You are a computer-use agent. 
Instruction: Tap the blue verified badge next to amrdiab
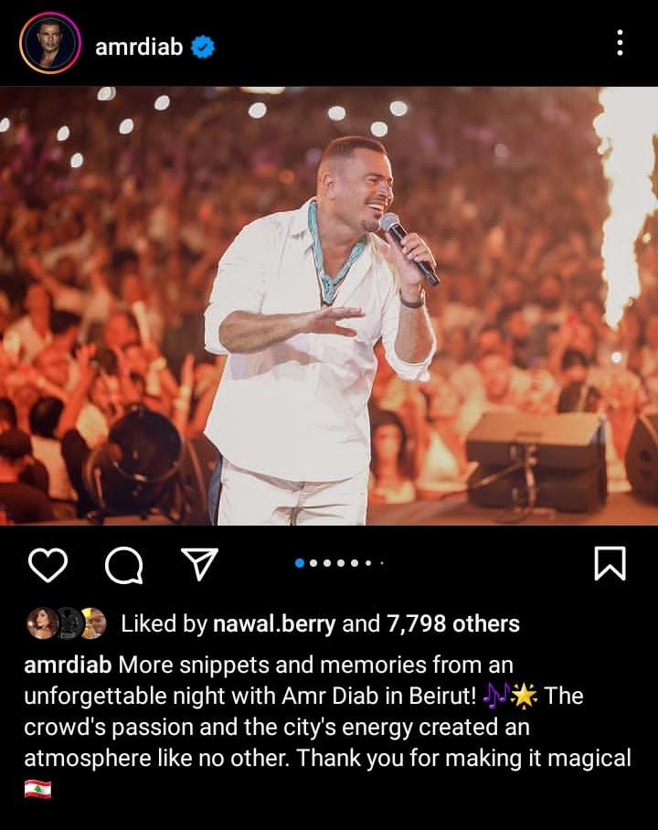[203, 48]
